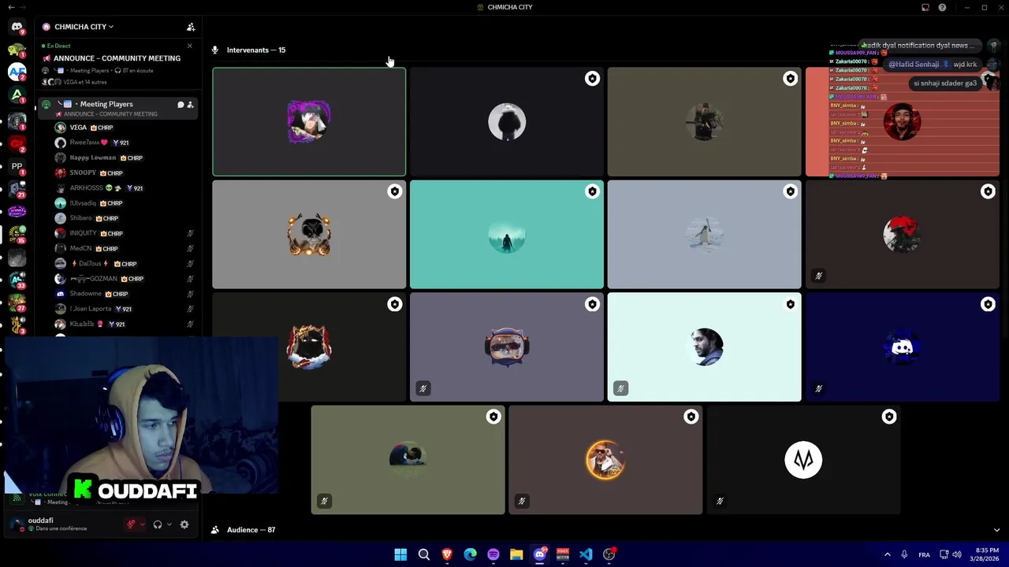
Task: Open the purple oval logo server
Action: (17, 211)
